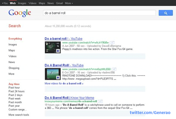Open Gmail from top bar
This screenshot has height=119, width=176.
point(59,3)
